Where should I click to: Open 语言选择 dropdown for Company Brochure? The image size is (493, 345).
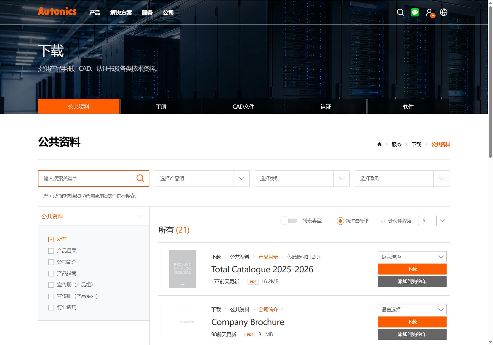[x=412, y=310]
